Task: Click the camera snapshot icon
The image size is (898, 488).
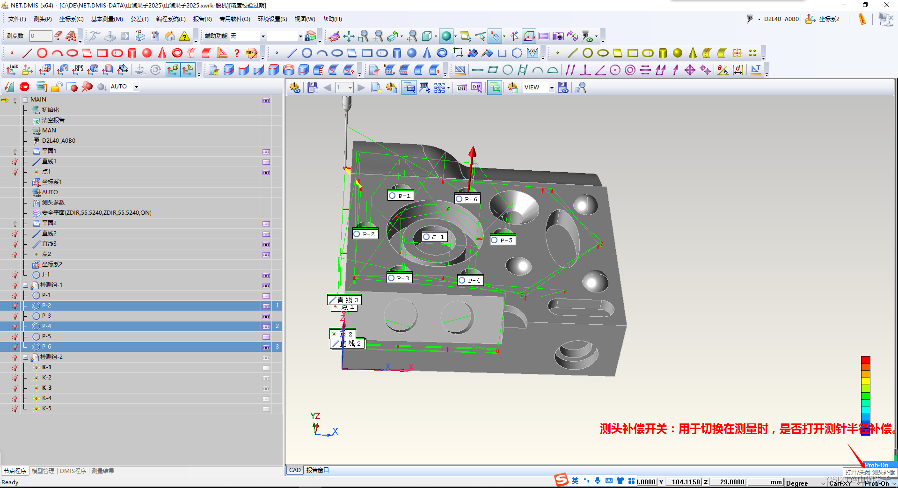Action: click(x=558, y=36)
